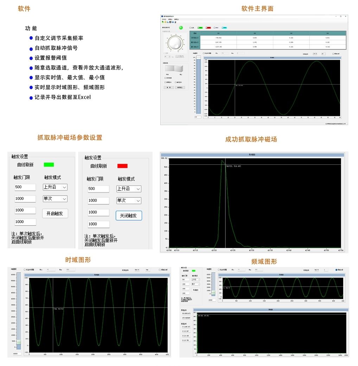Open 上升沿 trigger mode dropdown, left panel
The height and width of the screenshot is (366, 358).
55,187
